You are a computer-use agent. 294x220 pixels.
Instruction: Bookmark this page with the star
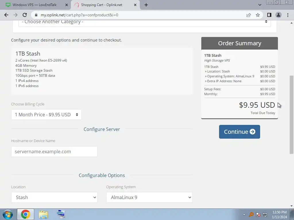(x=258, y=15)
